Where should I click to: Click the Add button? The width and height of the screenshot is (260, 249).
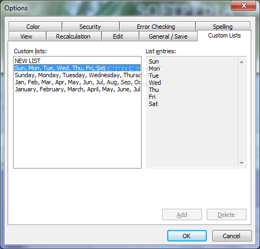tap(182, 215)
